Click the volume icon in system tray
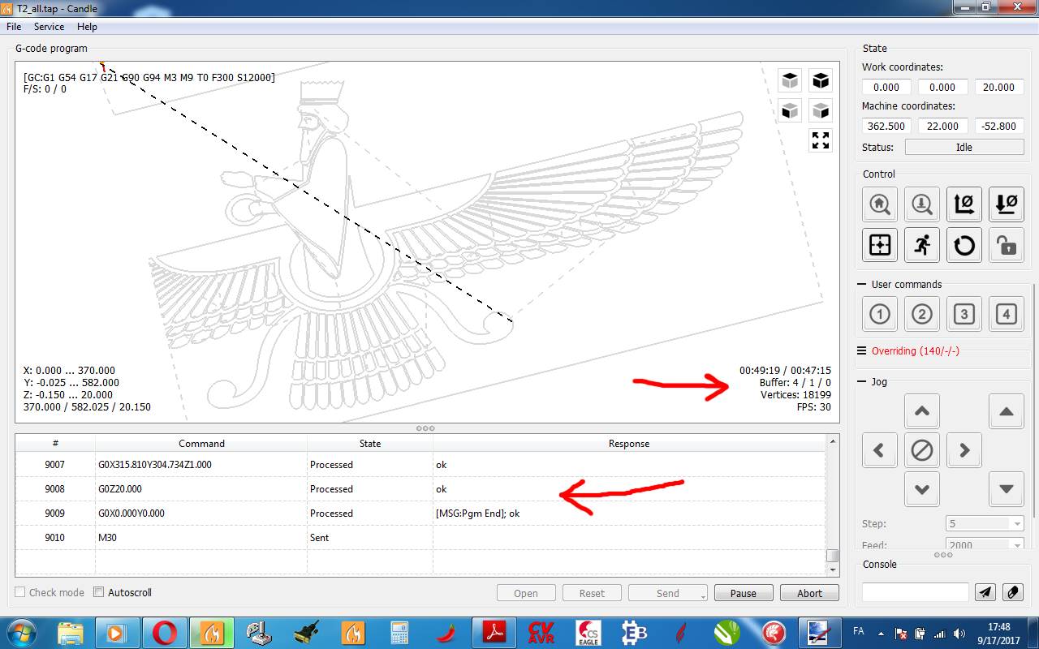 pyautogui.click(x=959, y=633)
